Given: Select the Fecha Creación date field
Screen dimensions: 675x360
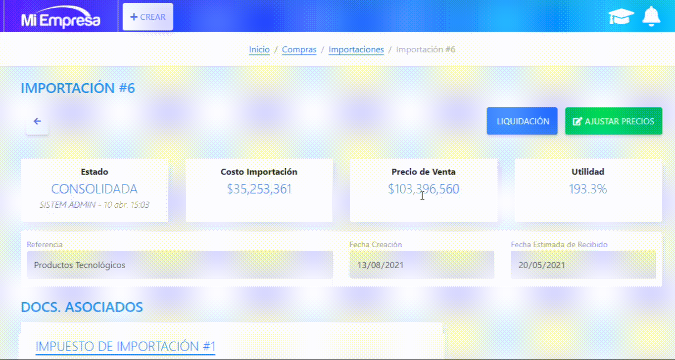Looking at the screenshot, I should (422, 265).
